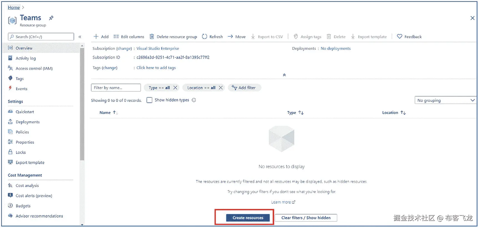Screen dimensions: 479x228
Task: Click the Properties sidebar icon
Action: pos(10,142)
